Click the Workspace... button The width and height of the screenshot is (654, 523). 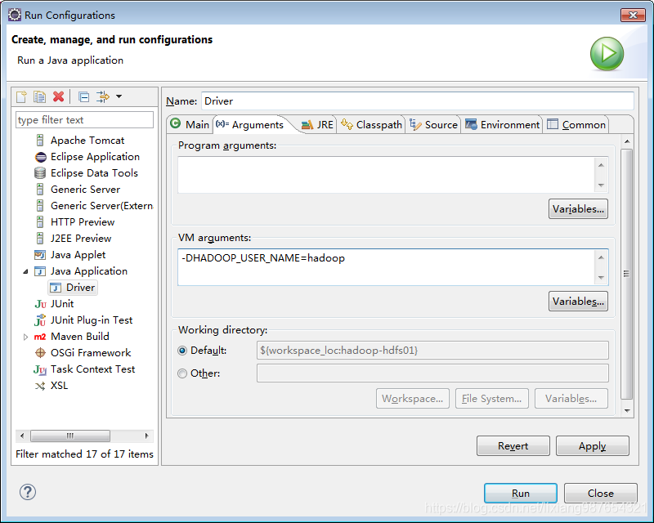tap(413, 399)
